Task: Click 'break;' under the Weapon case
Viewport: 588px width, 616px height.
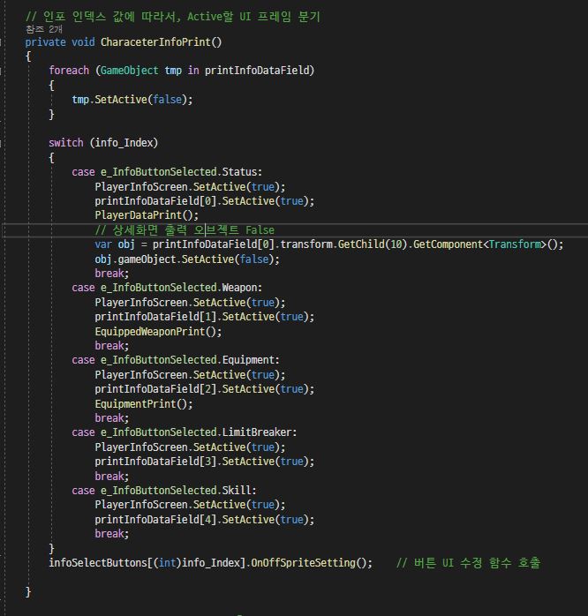Action: click(111, 345)
